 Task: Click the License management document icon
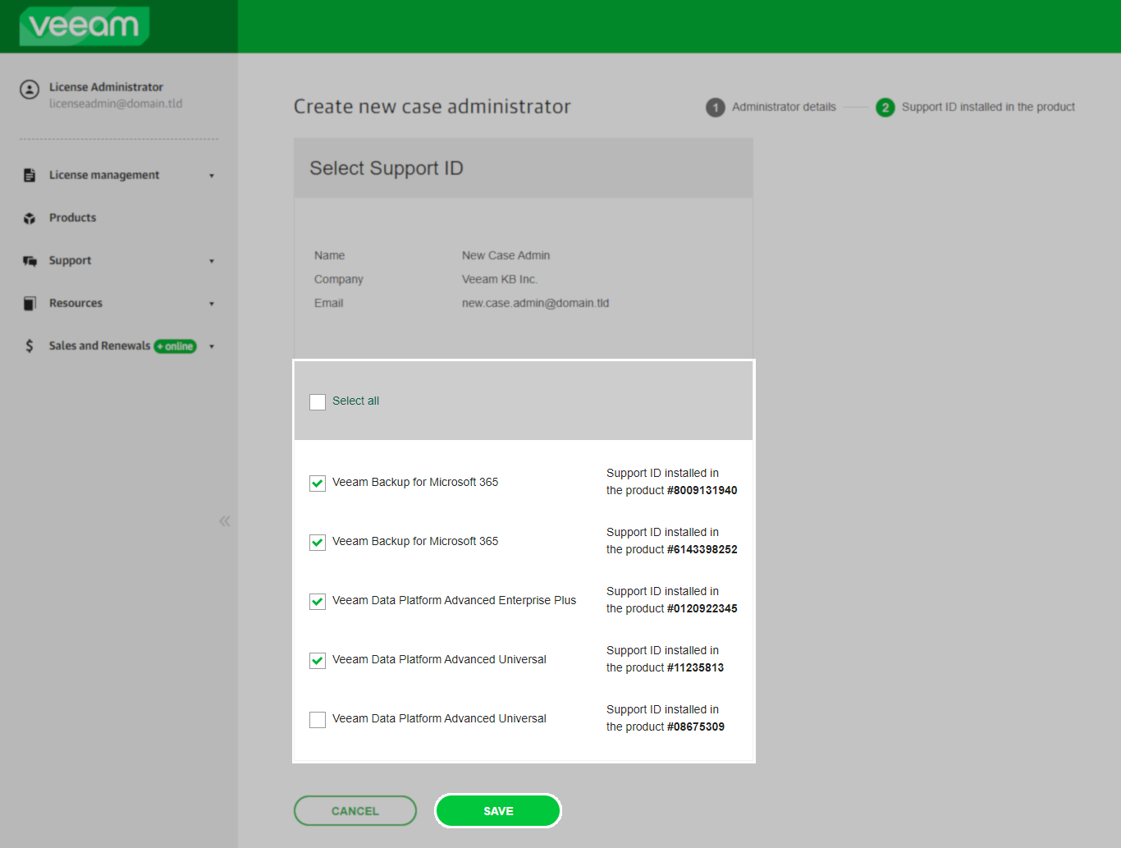coord(30,175)
